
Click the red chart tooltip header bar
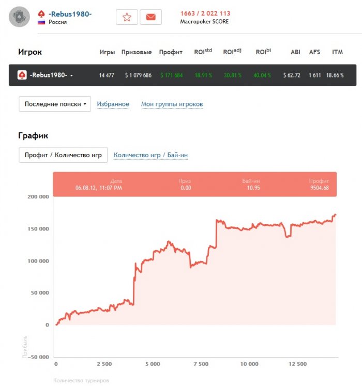[194, 184]
